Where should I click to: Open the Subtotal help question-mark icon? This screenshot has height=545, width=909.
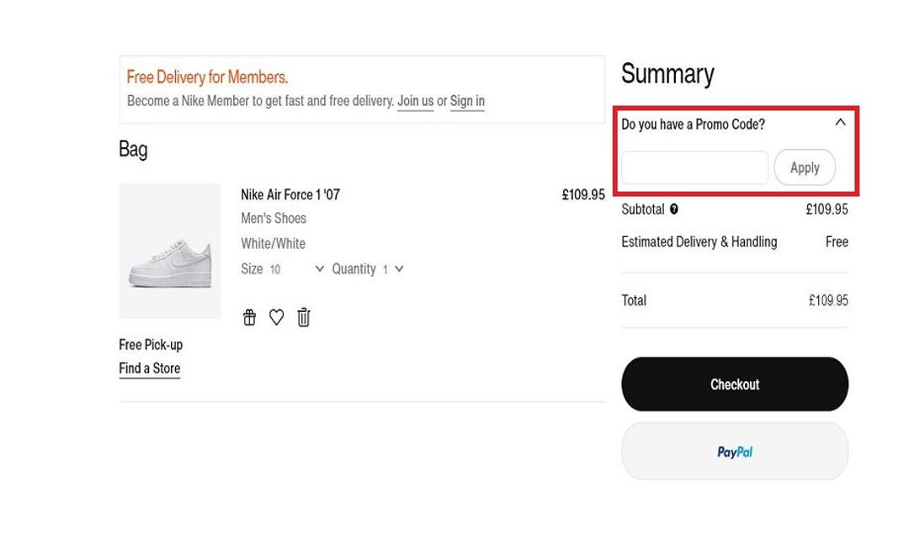[x=672, y=209]
